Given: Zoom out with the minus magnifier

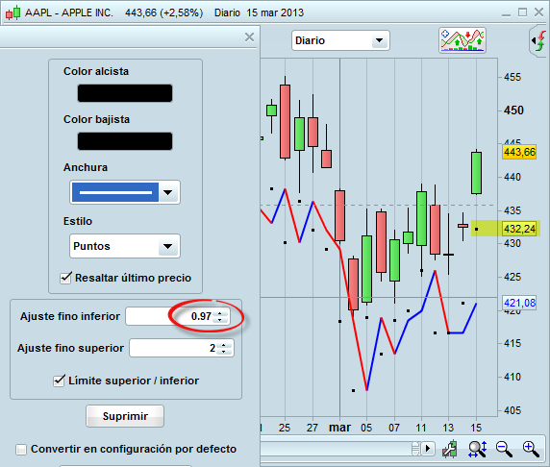Looking at the screenshot, I should (504, 449).
